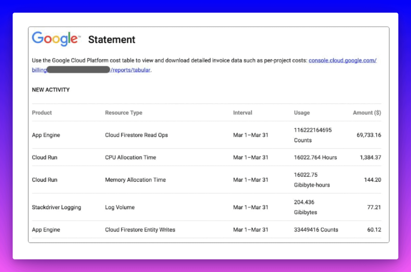Click the 116222164695 Counts usage value

pyautogui.click(x=313, y=135)
